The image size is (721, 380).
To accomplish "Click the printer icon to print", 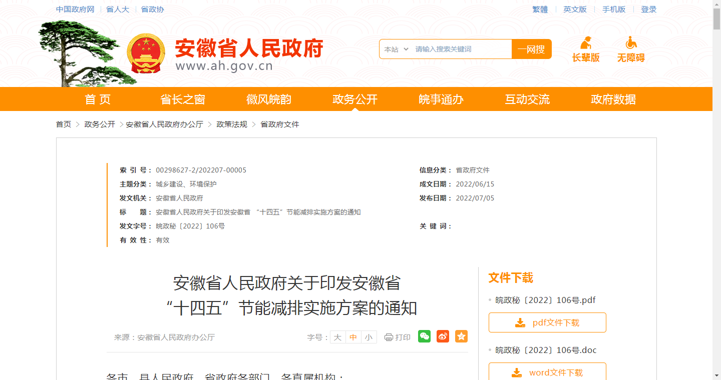I will 389,337.
